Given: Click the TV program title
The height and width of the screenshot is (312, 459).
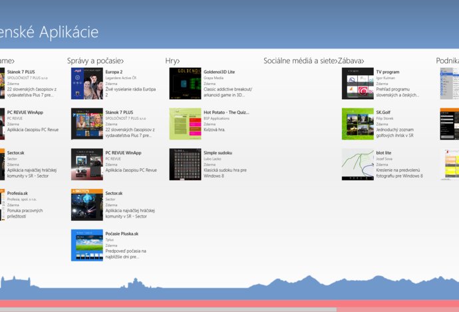Looking at the screenshot, I should point(388,72).
